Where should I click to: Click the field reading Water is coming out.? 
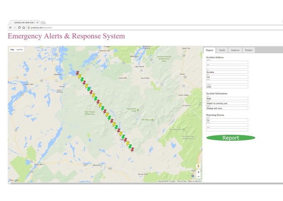(227, 103)
